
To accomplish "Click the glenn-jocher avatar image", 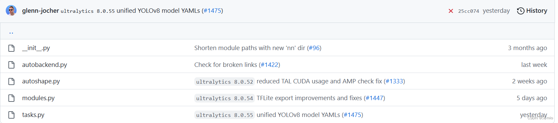I will 11,10.
